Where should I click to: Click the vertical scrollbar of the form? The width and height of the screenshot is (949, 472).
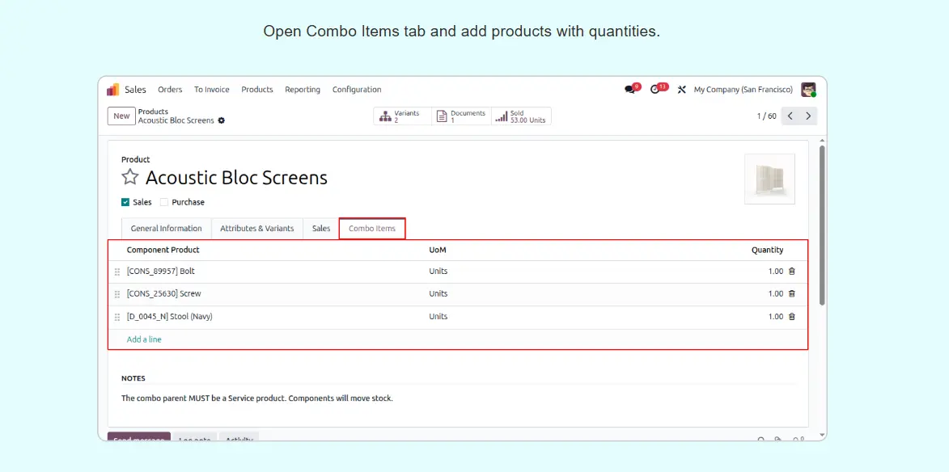click(822, 226)
